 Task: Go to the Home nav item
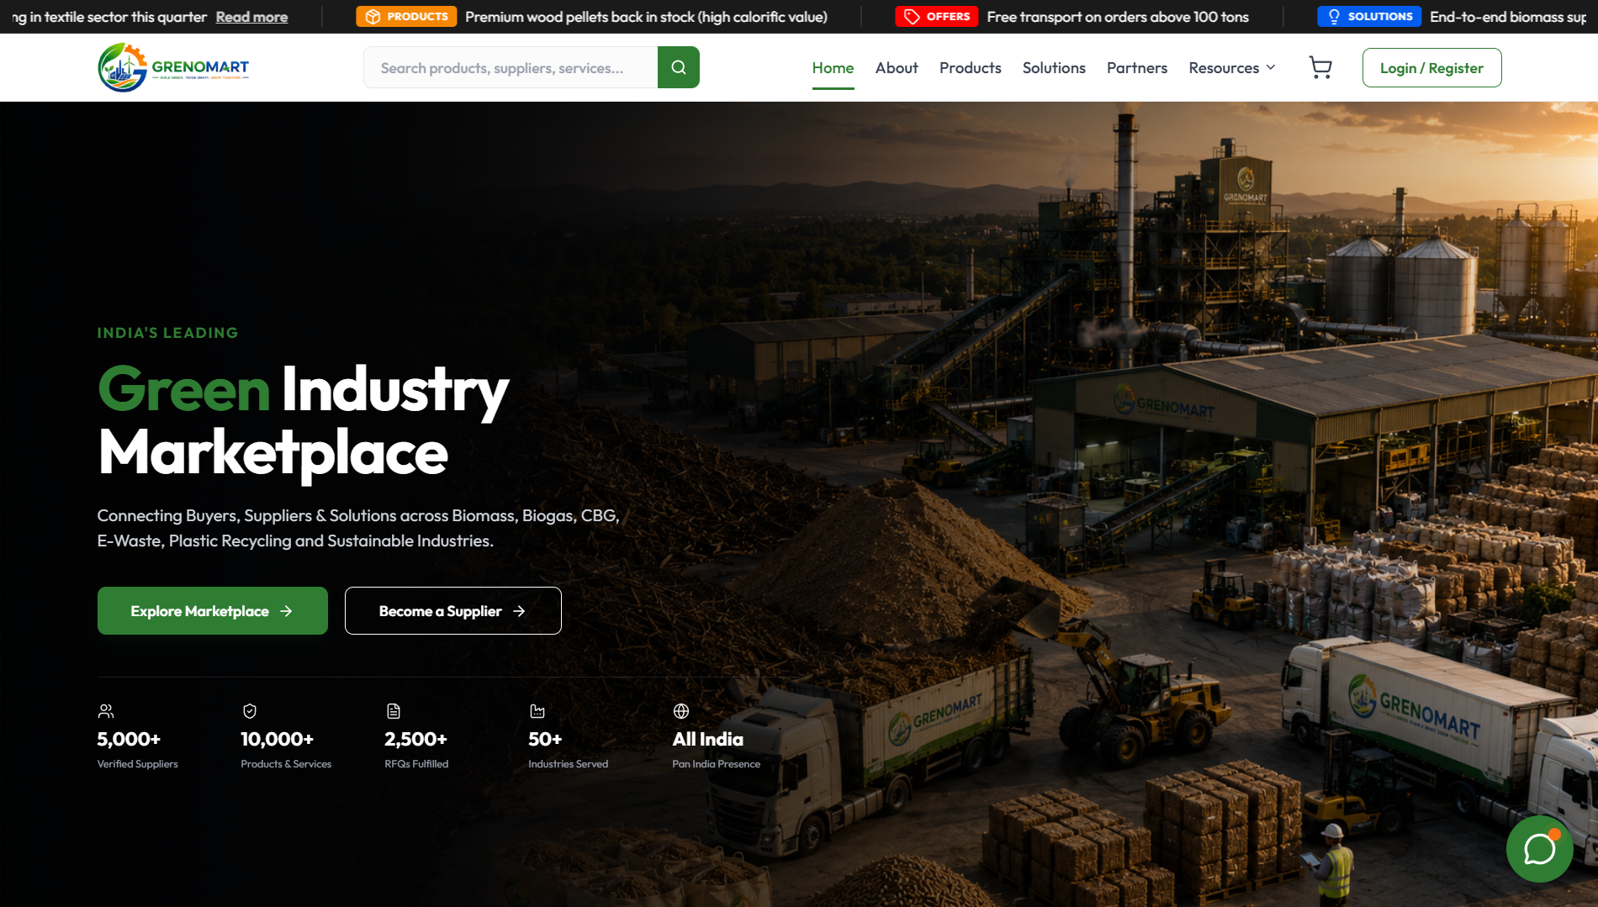(x=833, y=68)
